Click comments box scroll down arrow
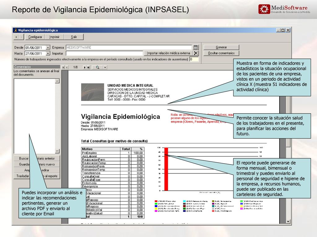The width and height of the screenshot is (317, 237). tap(57, 151)
